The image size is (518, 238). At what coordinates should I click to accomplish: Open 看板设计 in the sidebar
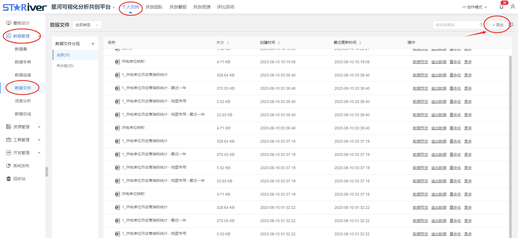coord(21,23)
